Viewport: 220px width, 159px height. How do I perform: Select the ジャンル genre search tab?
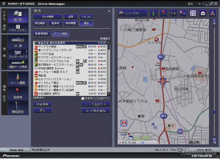[86, 17]
